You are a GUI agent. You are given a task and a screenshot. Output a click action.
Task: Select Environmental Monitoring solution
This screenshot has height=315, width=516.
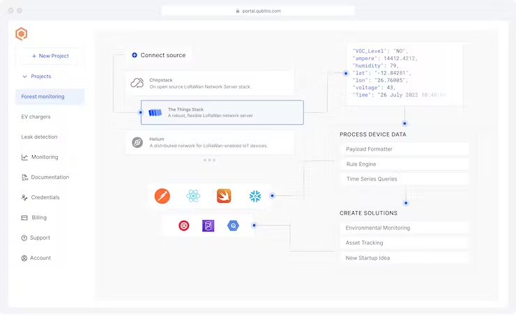coord(404,228)
